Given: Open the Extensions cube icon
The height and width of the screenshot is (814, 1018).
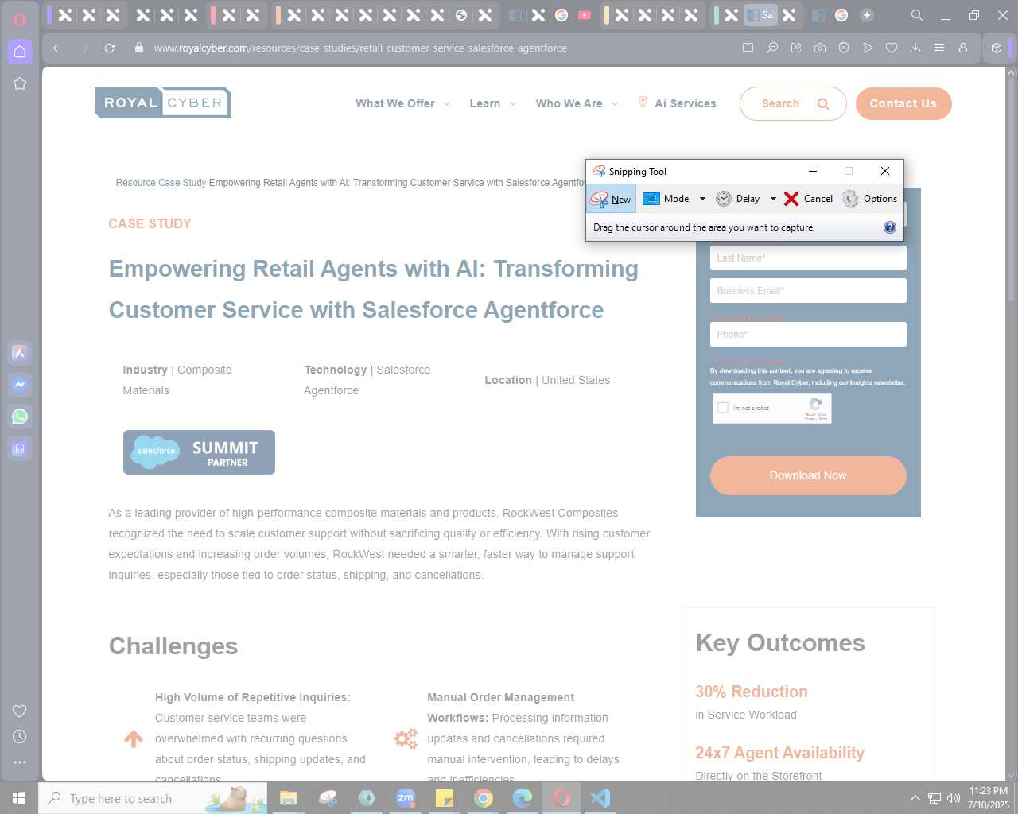Looking at the screenshot, I should pos(997,48).
